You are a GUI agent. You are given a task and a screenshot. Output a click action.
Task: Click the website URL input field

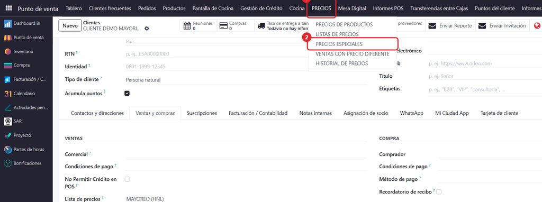tap(485, 63)
